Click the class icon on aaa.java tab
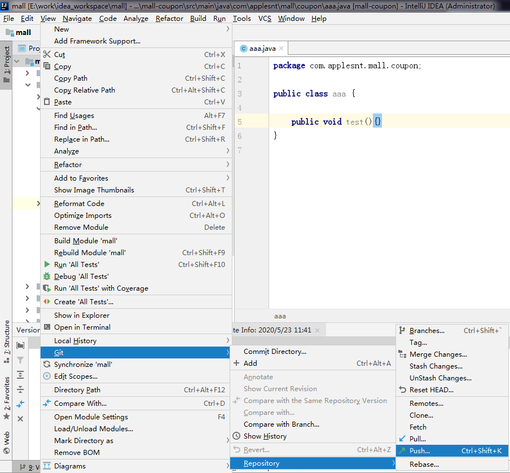 [x=243, y=49]
